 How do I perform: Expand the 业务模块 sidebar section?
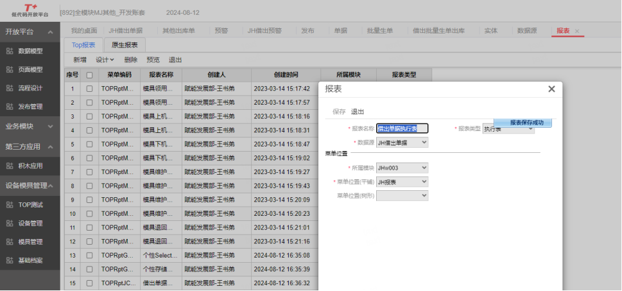click(x=50, y=127)
